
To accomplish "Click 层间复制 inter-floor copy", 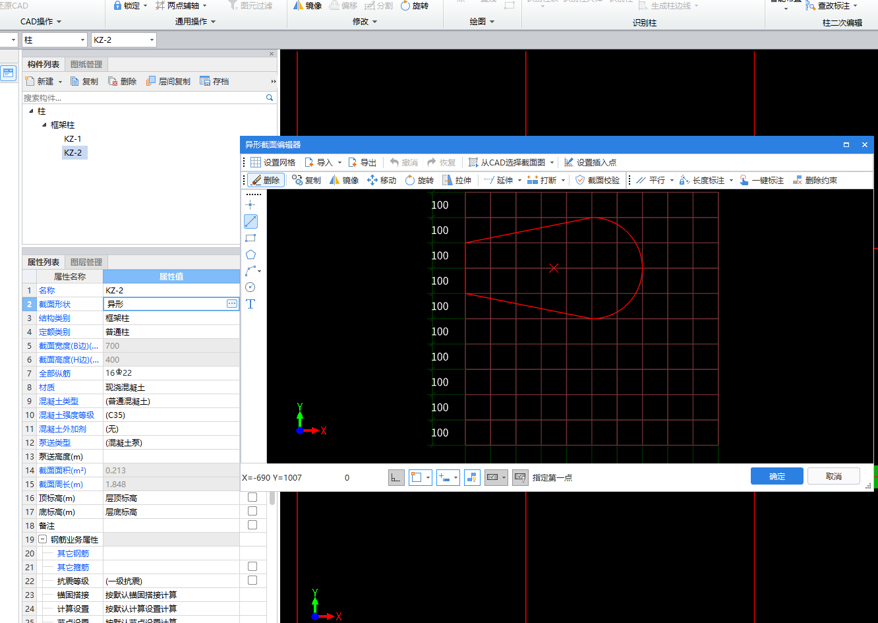I will click(168, 81).
